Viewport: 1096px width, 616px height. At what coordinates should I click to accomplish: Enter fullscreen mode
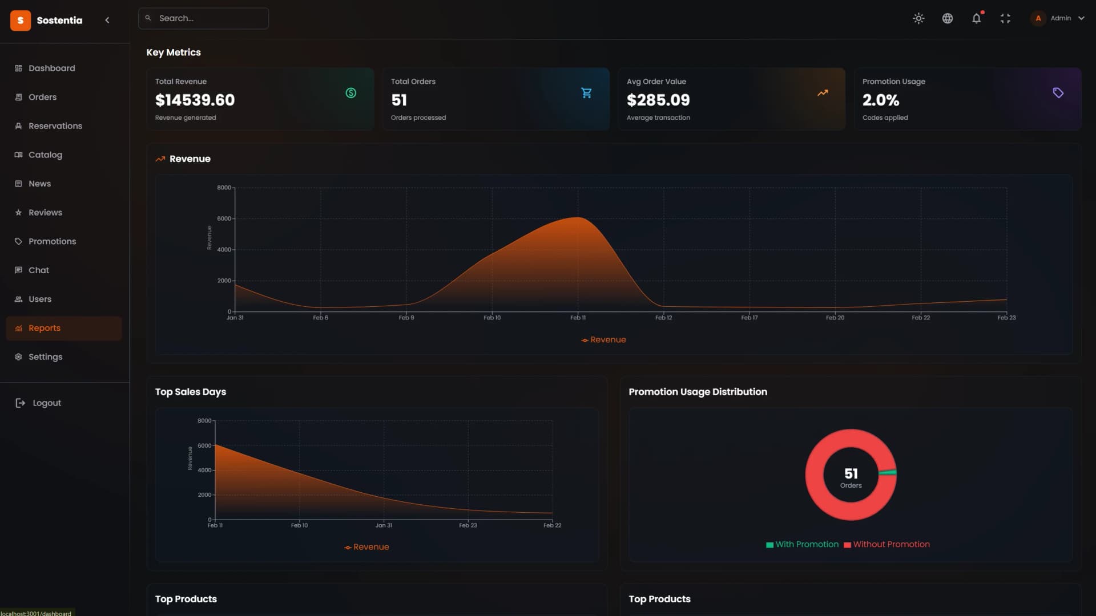1005,18
